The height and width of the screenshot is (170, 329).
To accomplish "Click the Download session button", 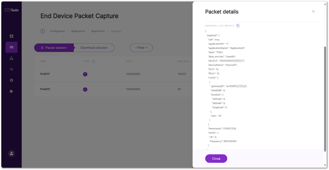I will 94,48.
